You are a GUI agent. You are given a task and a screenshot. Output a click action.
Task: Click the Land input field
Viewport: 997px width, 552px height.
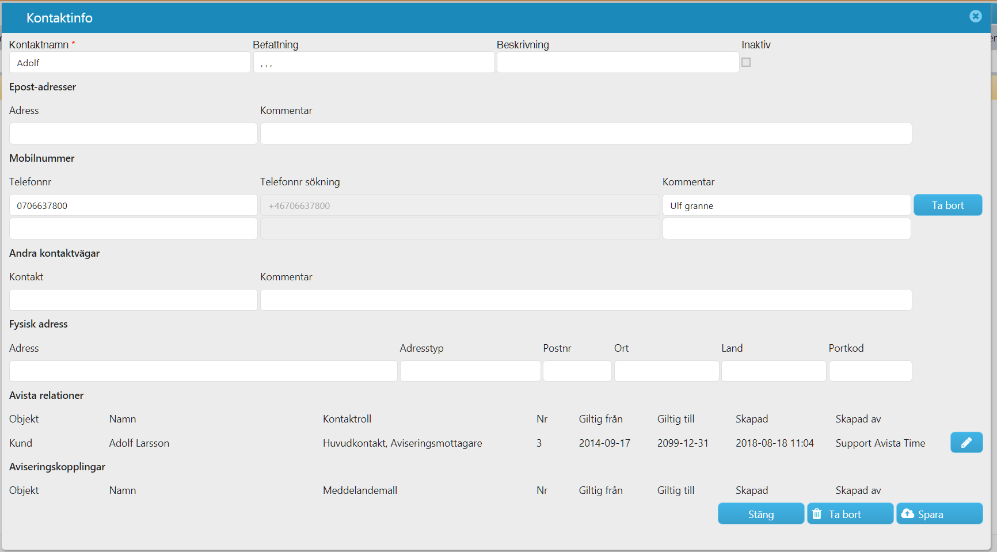click(774, 371)
